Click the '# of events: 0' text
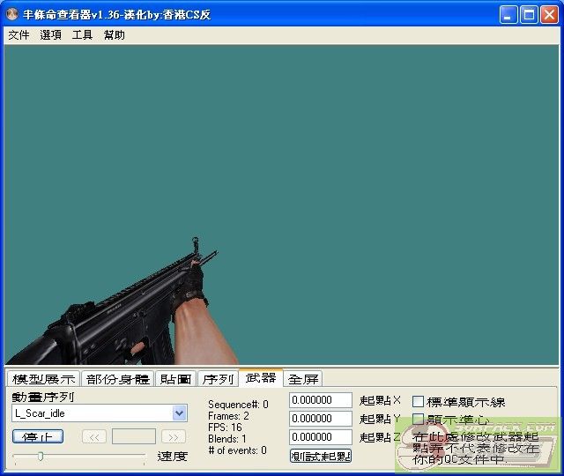564x476 pixels. [237, 450]
